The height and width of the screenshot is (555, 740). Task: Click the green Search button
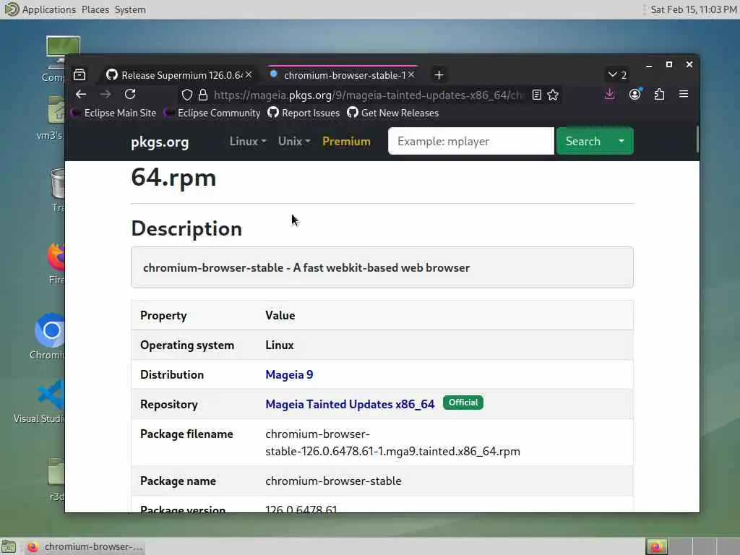tap(583, 141)
